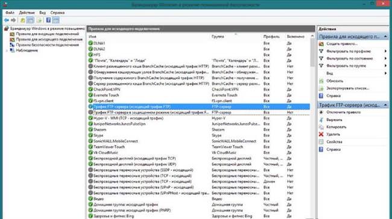Click the green check icon of Shazam rule
This screenshot has height=219, width=392.
(90, 130)
